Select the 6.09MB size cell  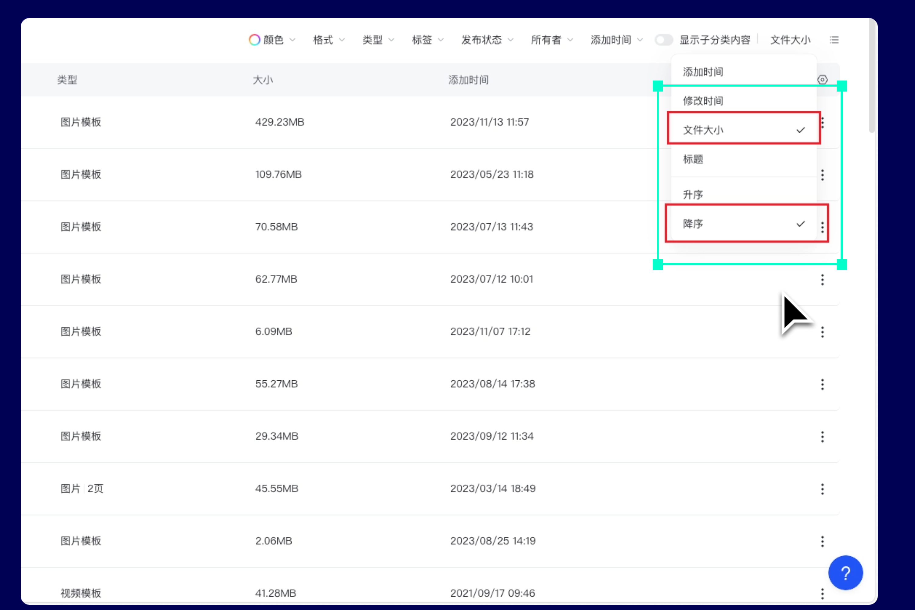[274, 332]
